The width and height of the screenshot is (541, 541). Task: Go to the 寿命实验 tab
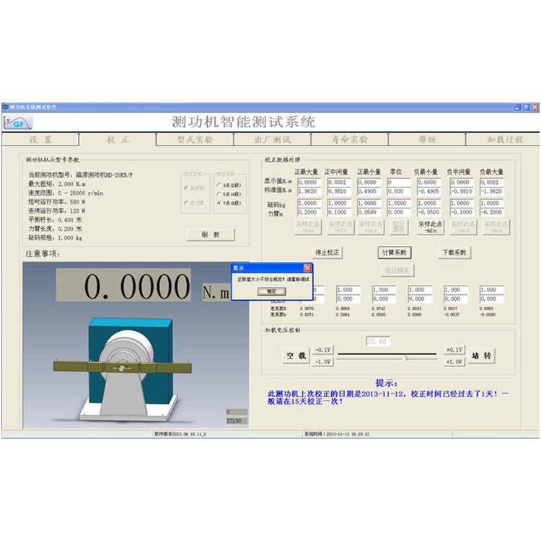pos(350,140)
